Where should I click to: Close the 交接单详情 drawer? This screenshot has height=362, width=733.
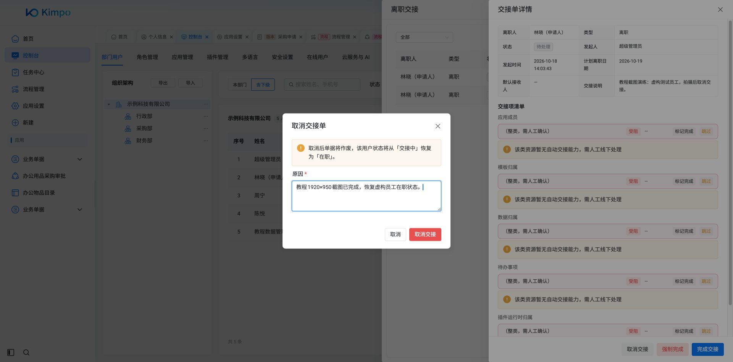tap(720, 10)
